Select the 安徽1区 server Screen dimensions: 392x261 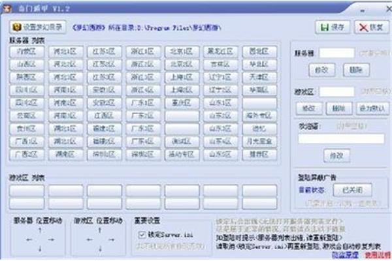(105, 90)
